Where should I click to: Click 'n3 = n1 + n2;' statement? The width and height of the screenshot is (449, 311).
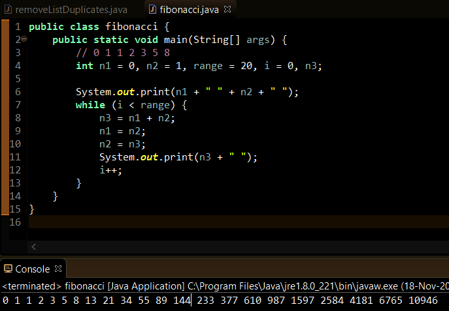137,118
